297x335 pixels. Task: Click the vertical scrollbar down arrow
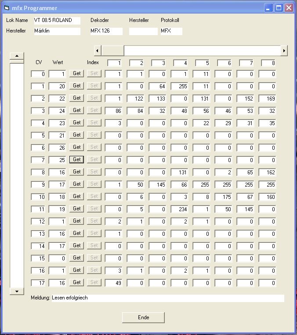pos(17,291)
